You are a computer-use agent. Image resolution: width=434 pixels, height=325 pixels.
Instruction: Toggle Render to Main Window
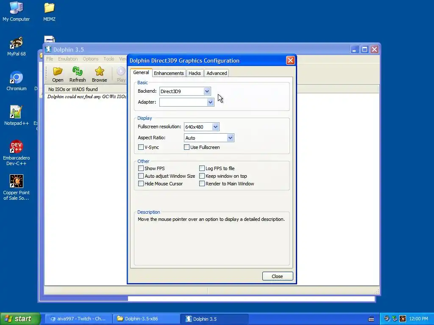[x=202, y=184]
